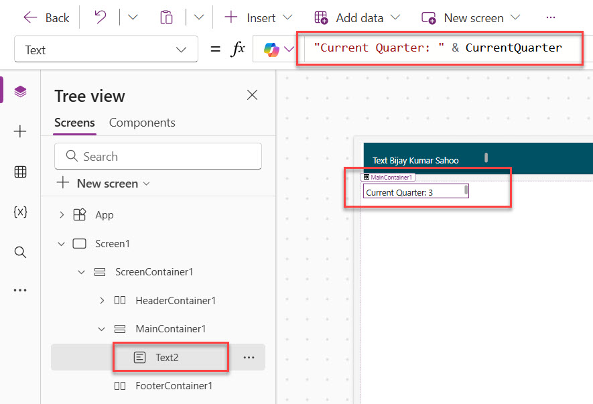This screenshot has width=593, height=404.
Task: Select FooterContainer1 tree item
Action: 174,386
